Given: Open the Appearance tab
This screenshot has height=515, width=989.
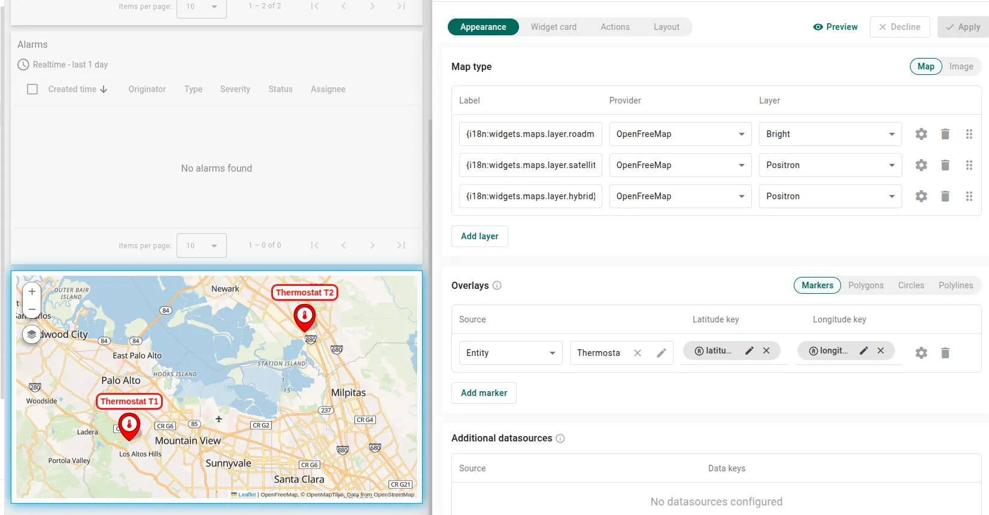Looking at the screenshot, I should [x=483, y=27].
